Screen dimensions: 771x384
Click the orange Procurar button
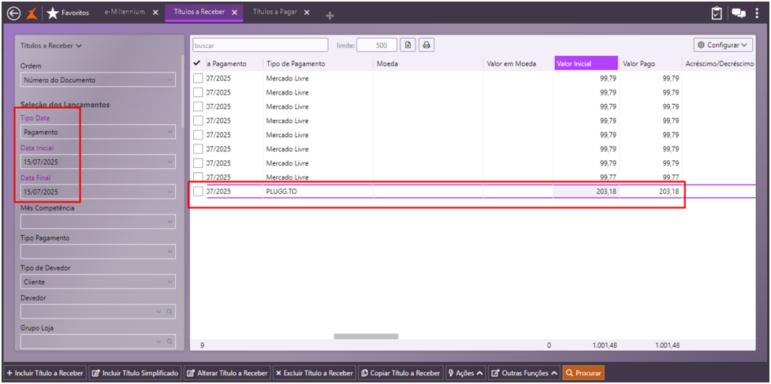click(x=583, y=373)
